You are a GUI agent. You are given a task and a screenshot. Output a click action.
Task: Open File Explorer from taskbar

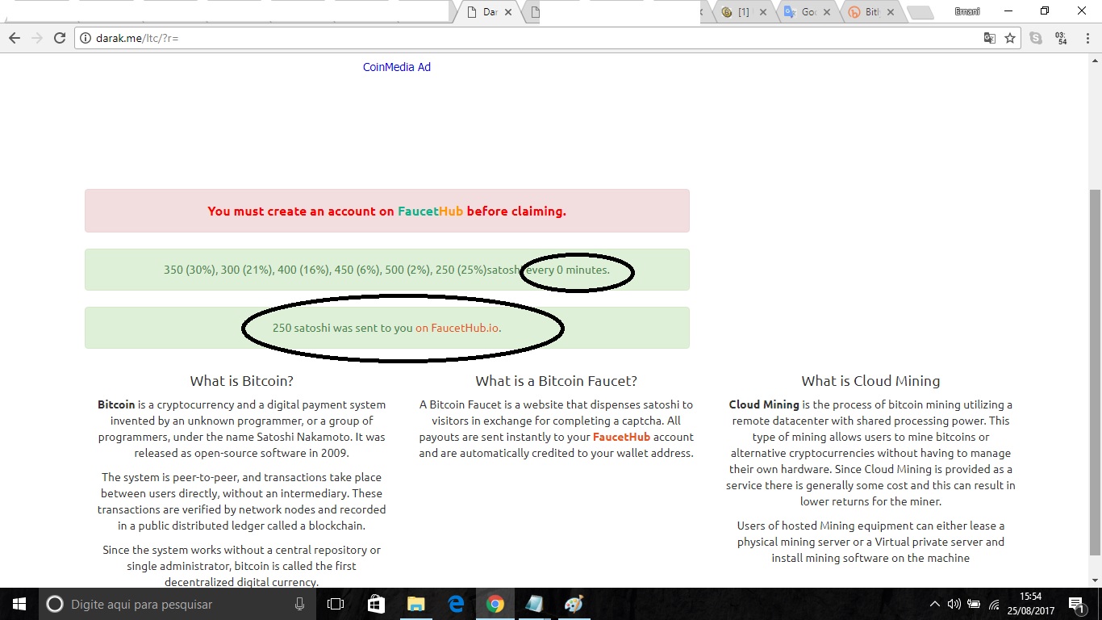[x=415, y=604]
